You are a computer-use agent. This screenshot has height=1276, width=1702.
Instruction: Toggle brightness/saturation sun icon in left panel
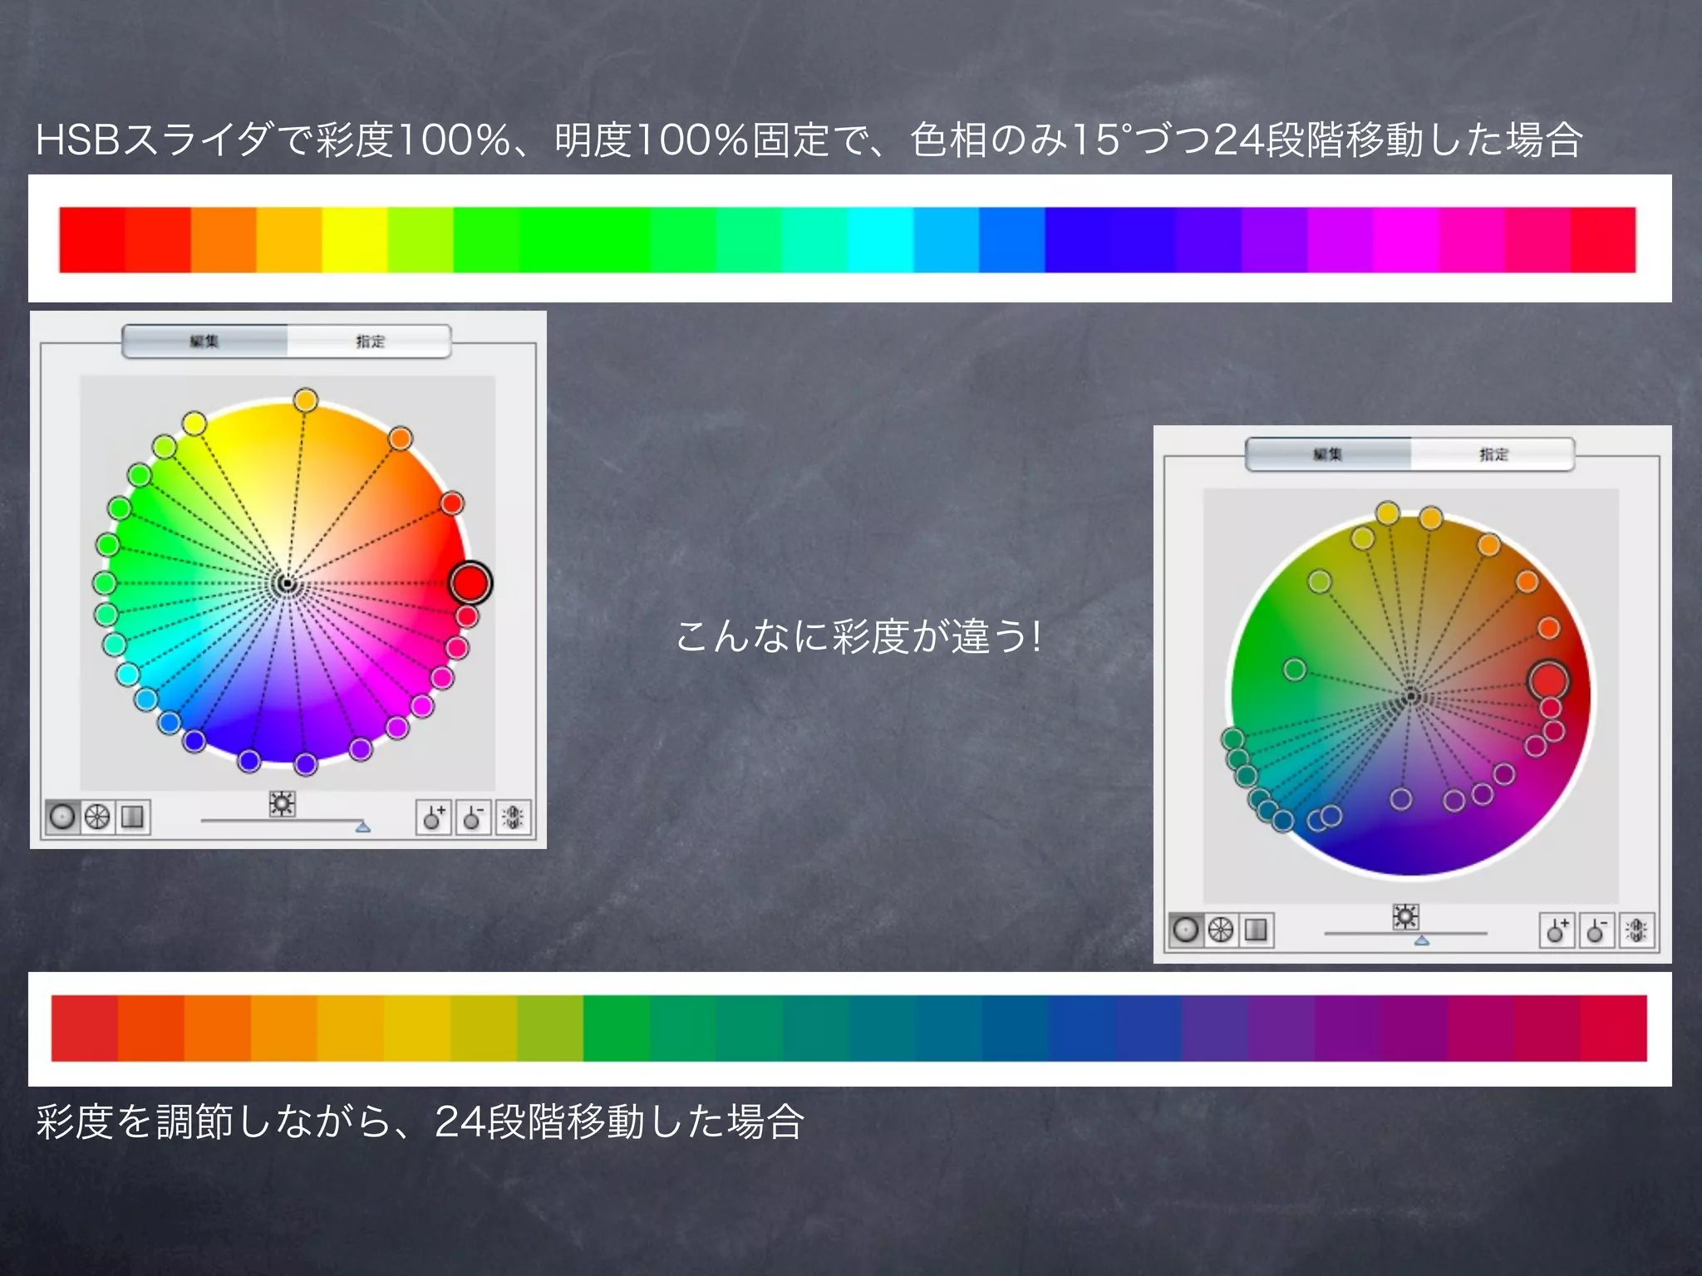pos(283,803)
